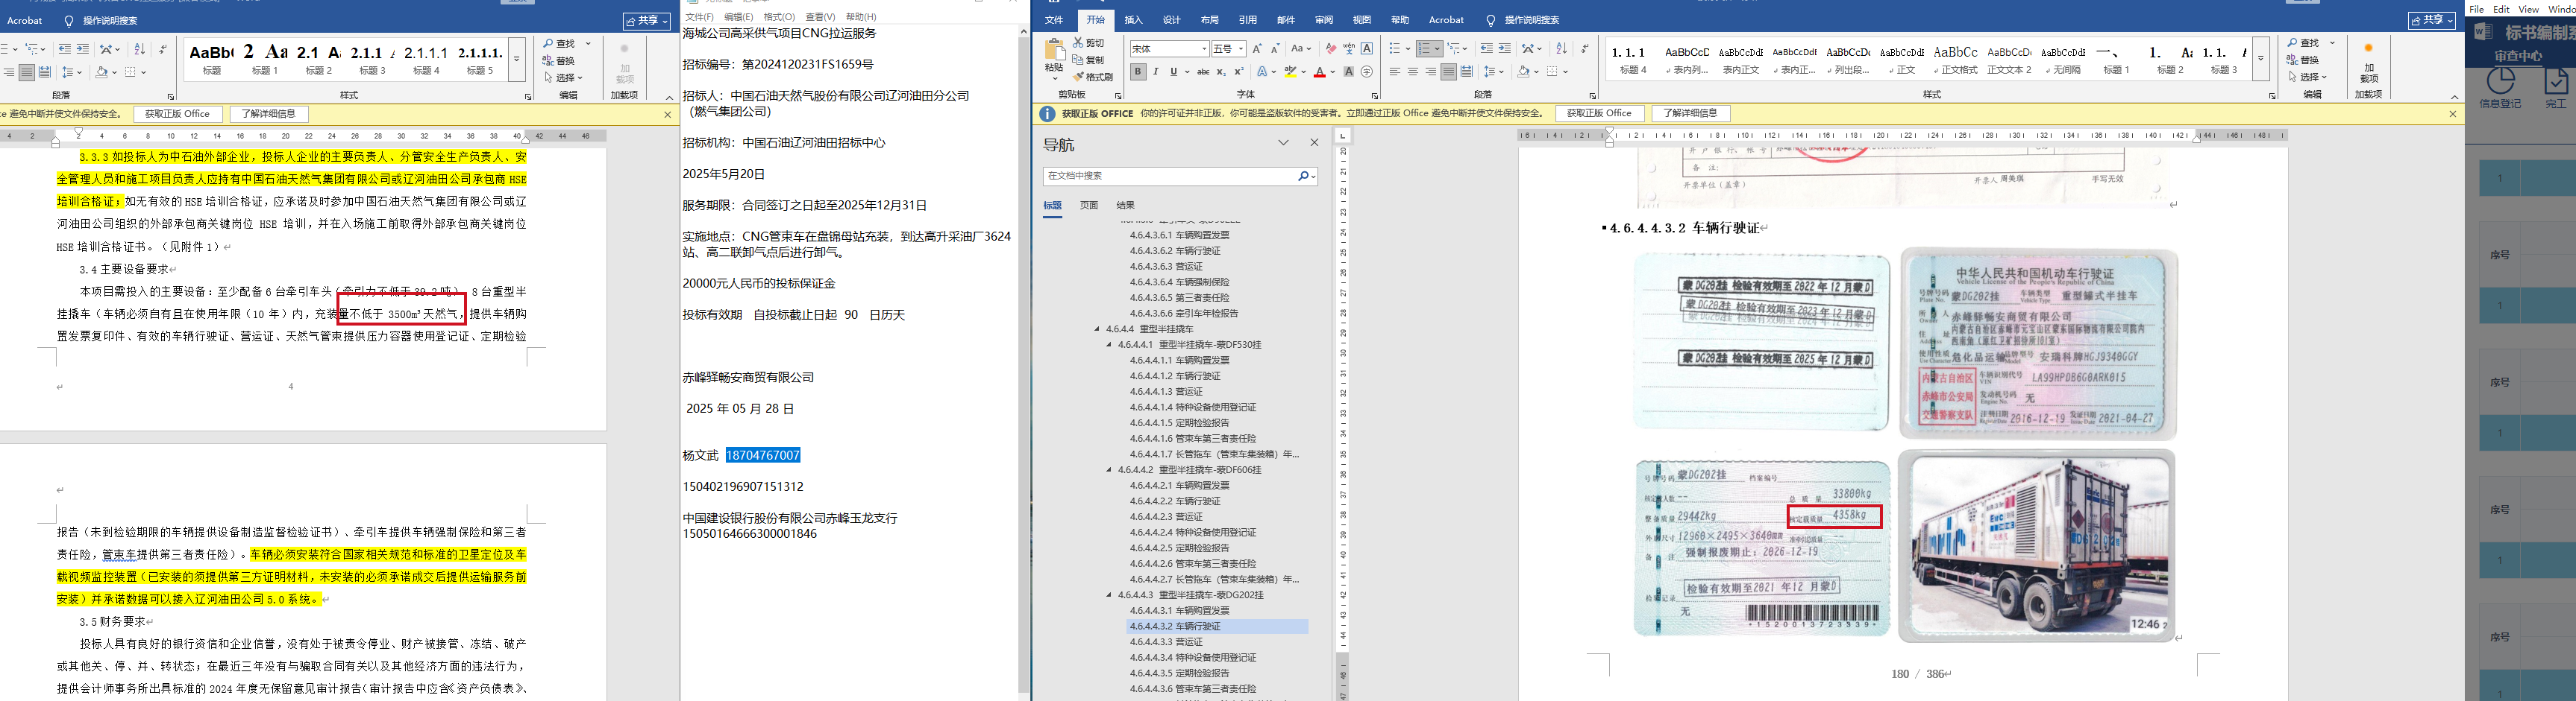The width and height of the screenshot is (2576, 701).
Task: Expand styles gallery in right Word ribbon
Action: point(2260,58)
